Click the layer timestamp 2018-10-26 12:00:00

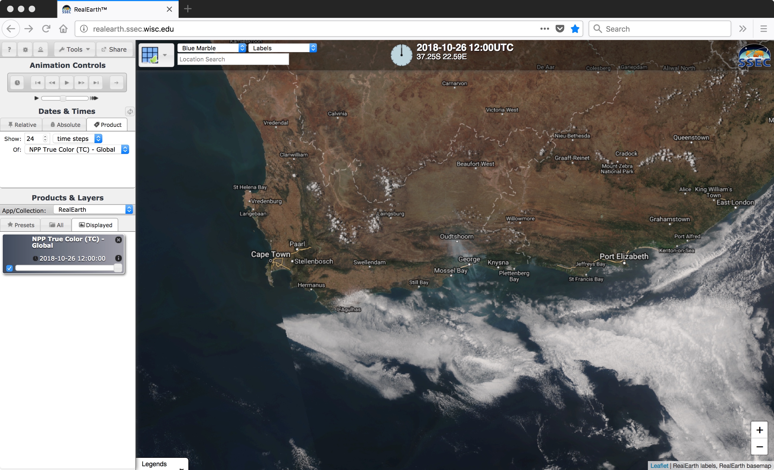[72, 258]
